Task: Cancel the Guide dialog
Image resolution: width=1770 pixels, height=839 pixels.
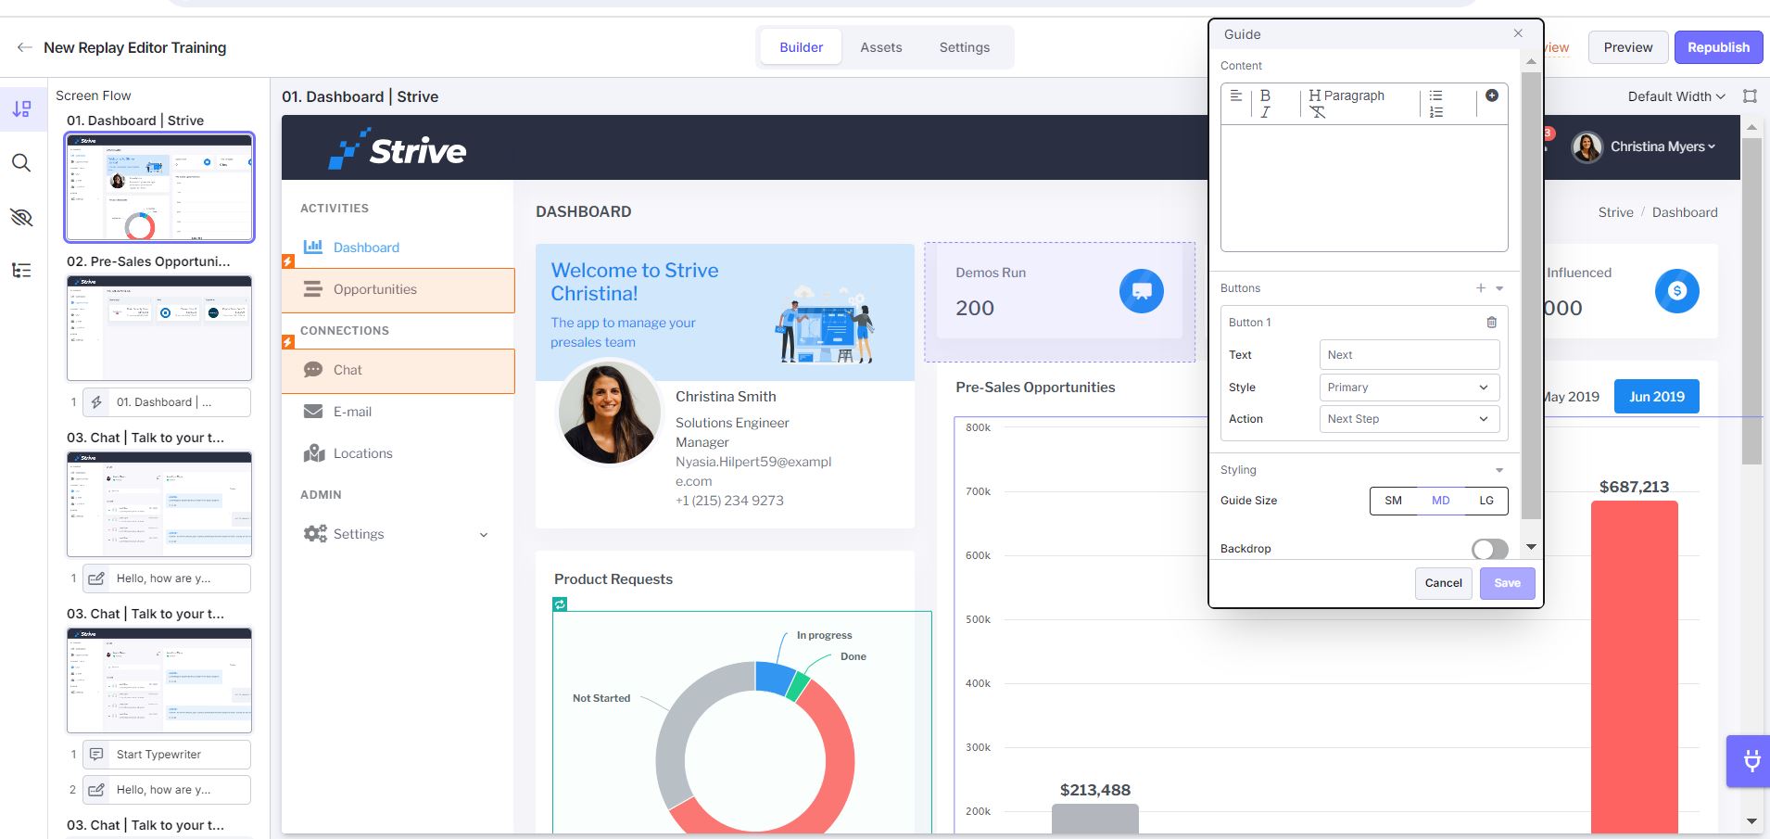Action: pyautogui.click(x=1443, y=583)
